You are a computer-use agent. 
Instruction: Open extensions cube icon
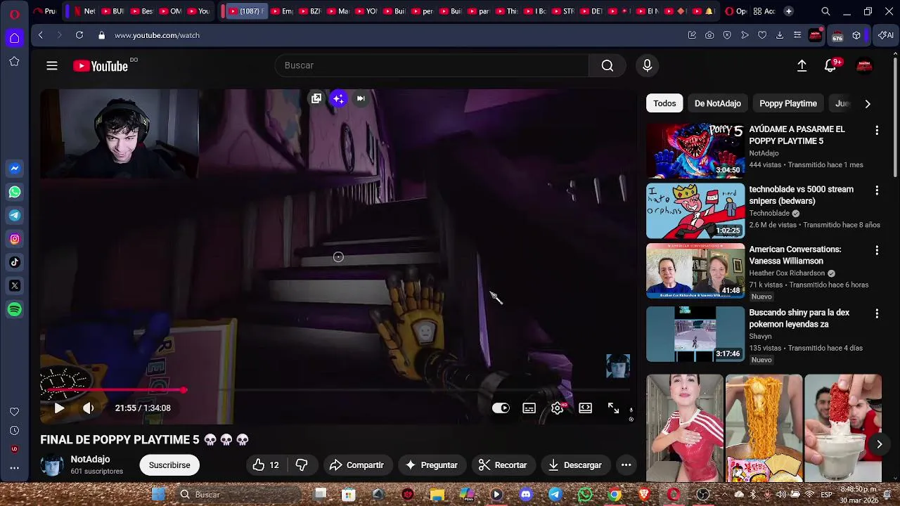(856, 35)
